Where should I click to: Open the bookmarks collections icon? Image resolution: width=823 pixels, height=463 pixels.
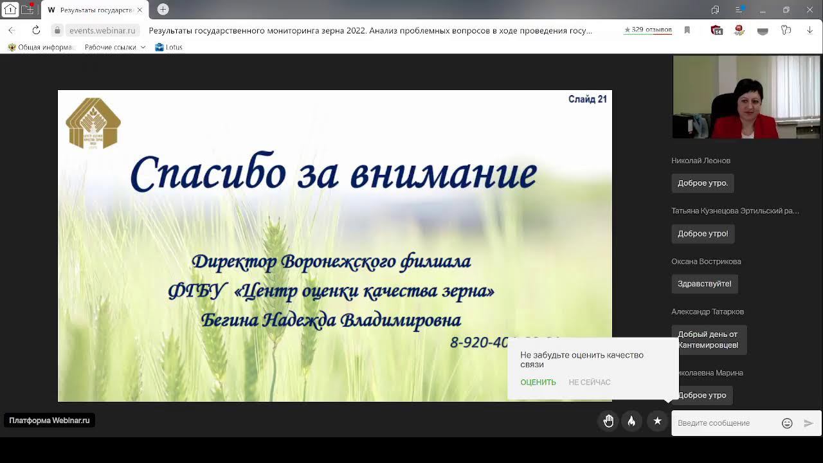pyautogui.click(x=716, y=10)
